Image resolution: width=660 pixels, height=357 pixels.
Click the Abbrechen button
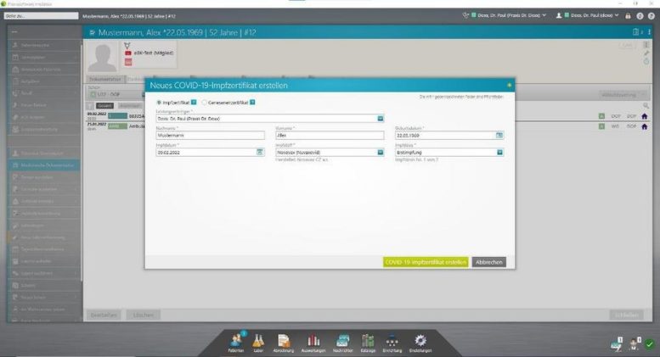[488, 262]
